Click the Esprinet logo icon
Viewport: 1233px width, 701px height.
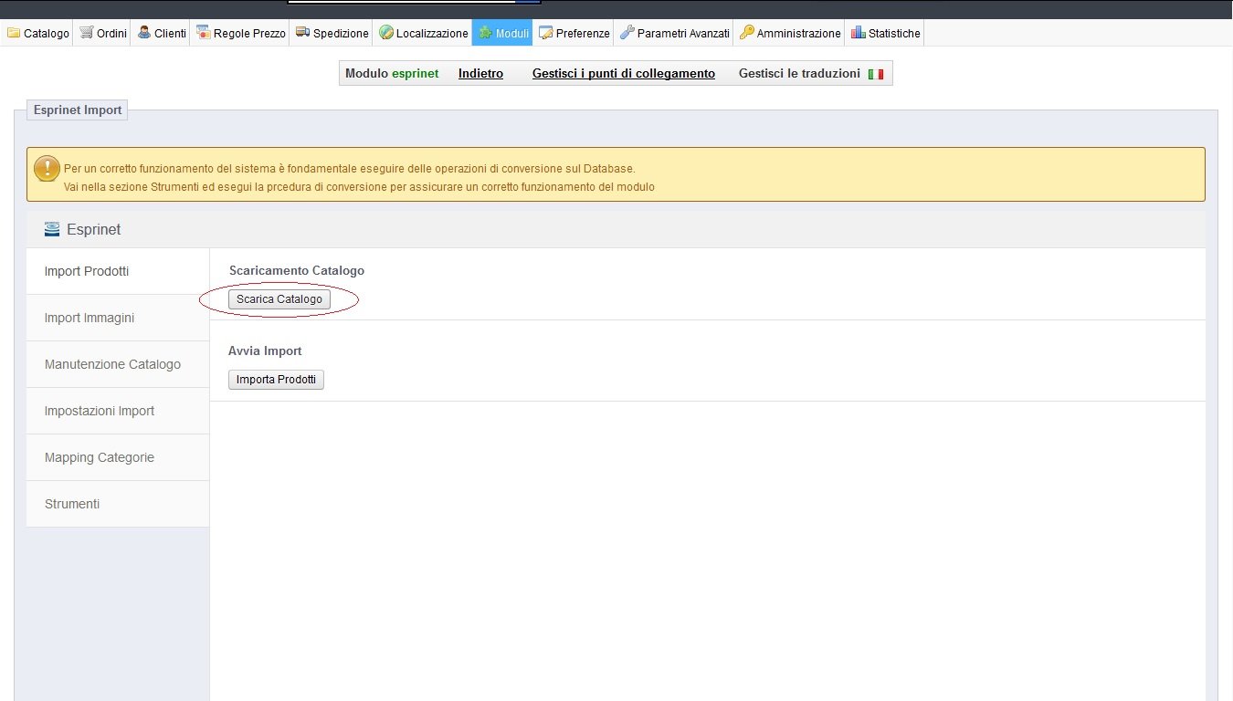(52, 229)
